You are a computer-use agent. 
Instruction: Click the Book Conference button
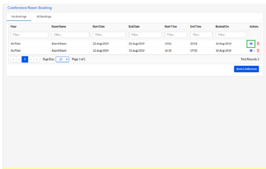tap(246, 69)
